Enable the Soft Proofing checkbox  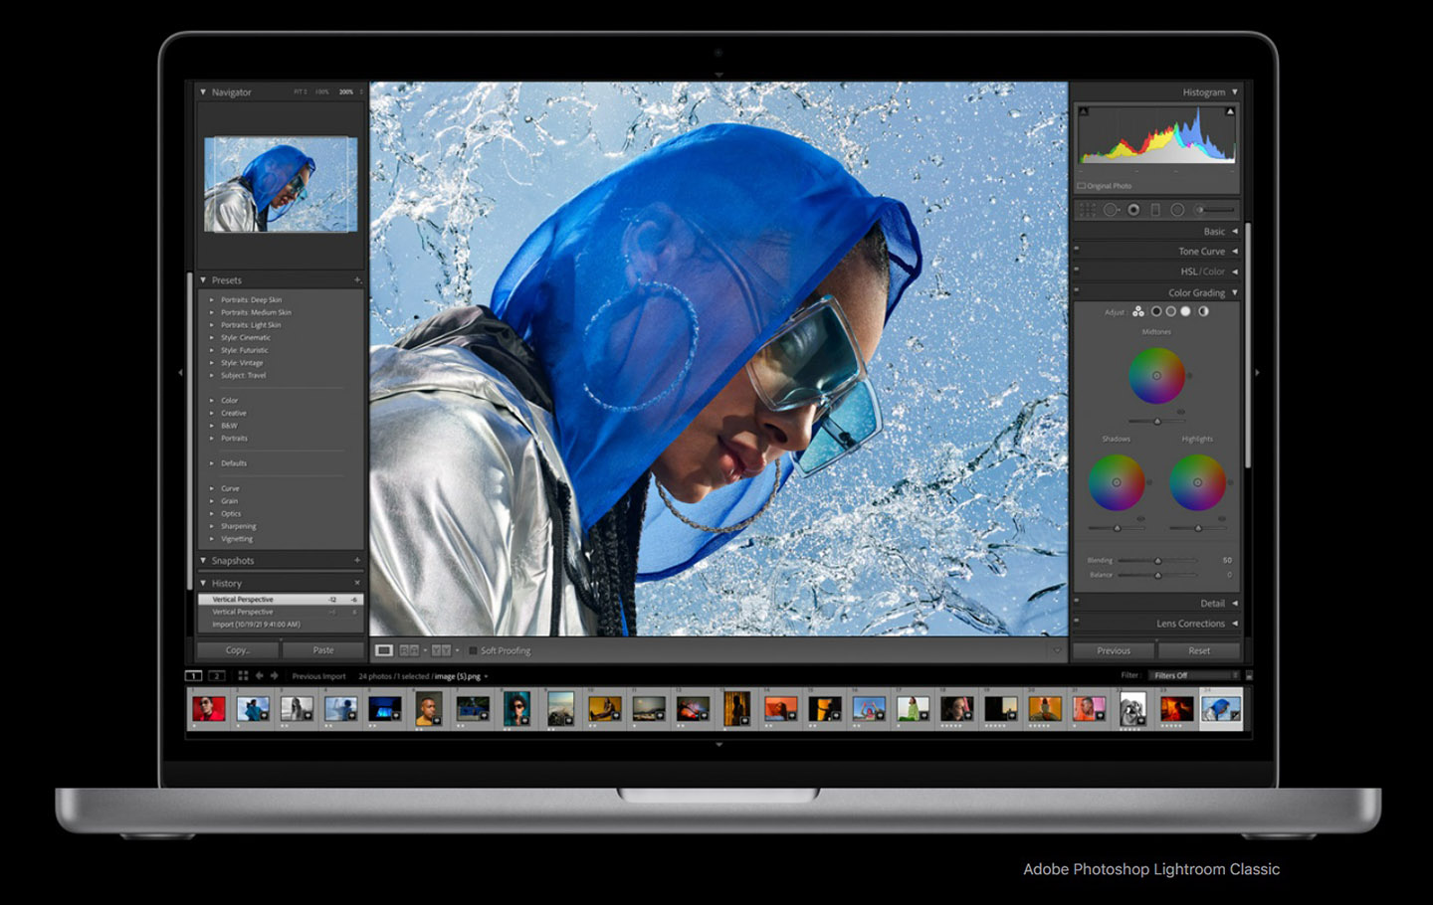pos(472,650)
